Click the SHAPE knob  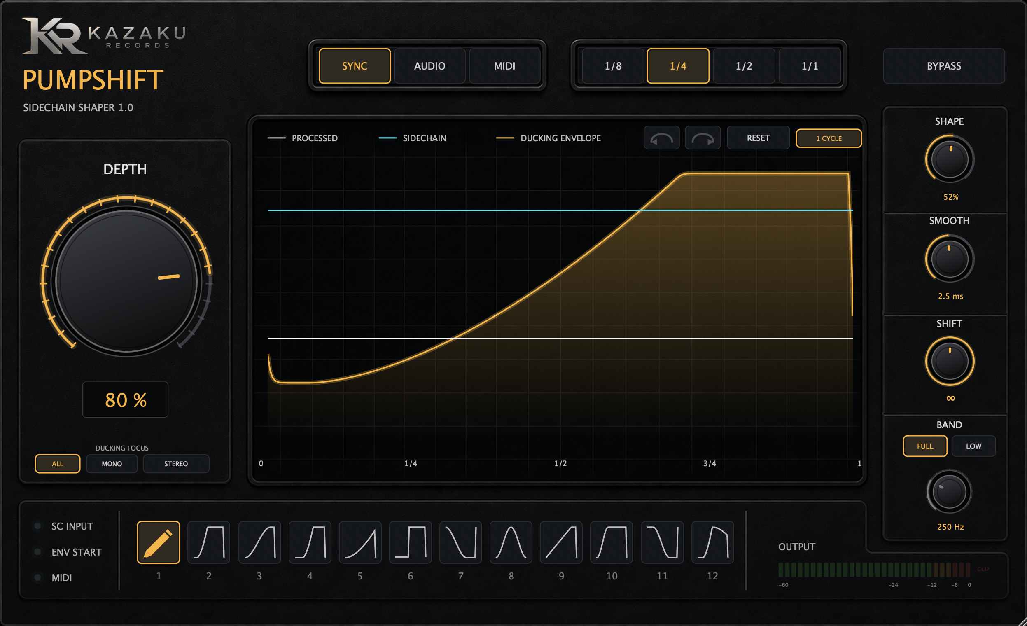point(950,159)
